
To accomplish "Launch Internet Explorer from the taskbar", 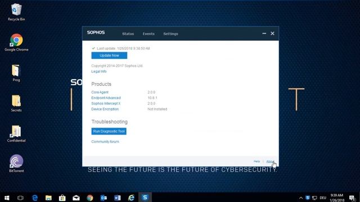I will (x=131, y=198).
